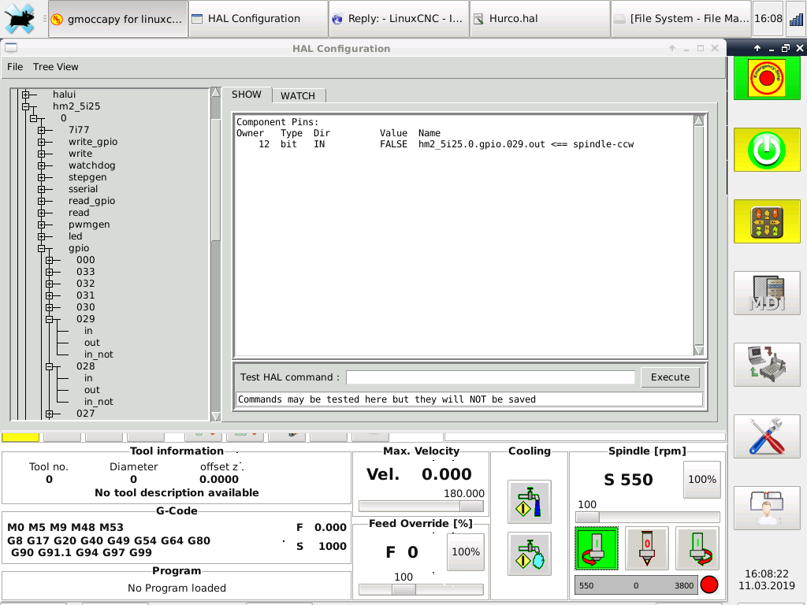Adjust the spindle override slider

coord(647,517)
